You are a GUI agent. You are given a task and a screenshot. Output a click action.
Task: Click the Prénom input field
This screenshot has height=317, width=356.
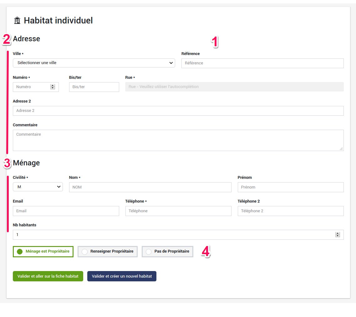click(x=290, y=187)
